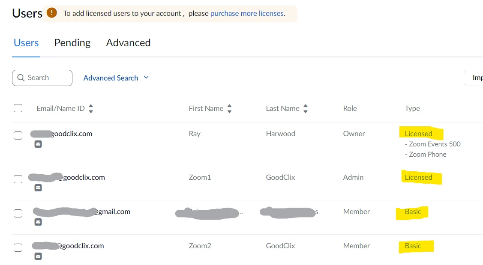Follow the purchase more licenses link
The image size is (483, 265).
coord(247,13)
